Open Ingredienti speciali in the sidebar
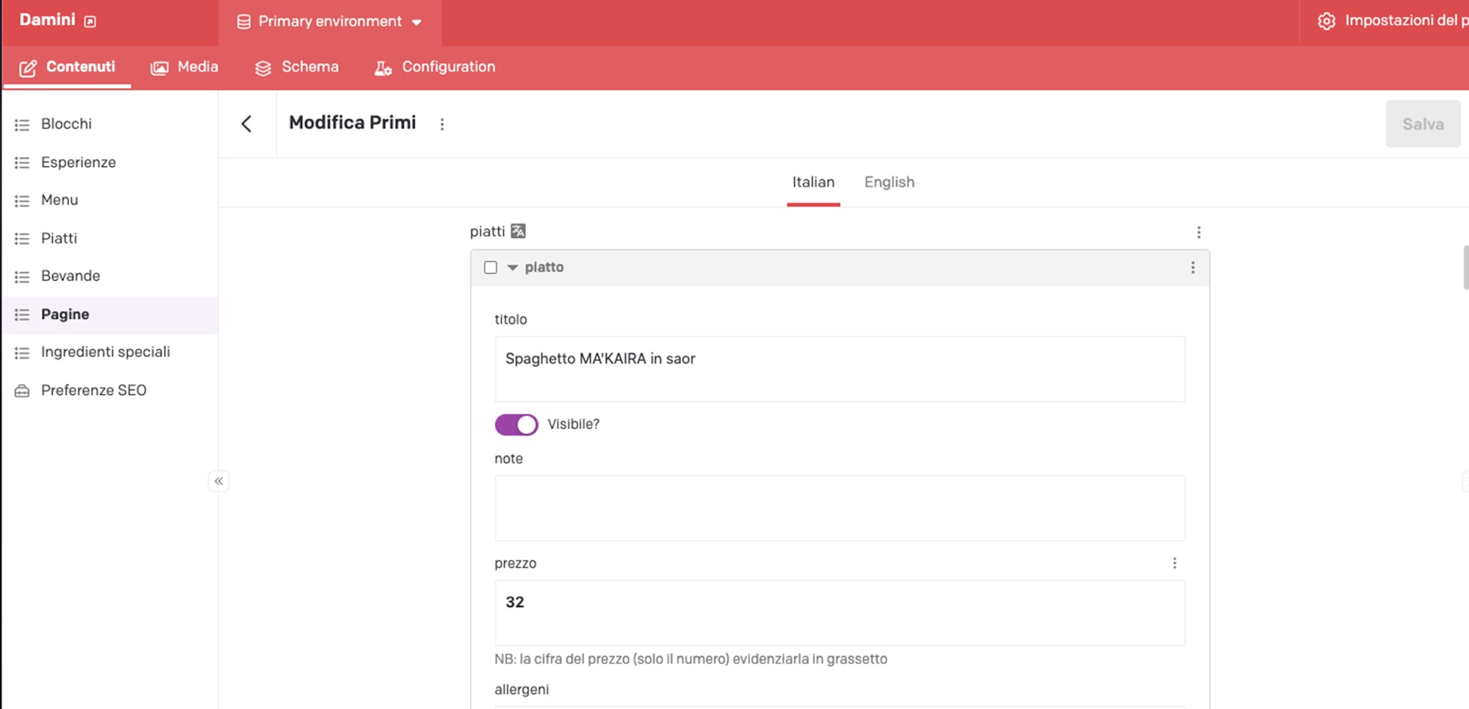1469x709 pixels. (105, 352)
